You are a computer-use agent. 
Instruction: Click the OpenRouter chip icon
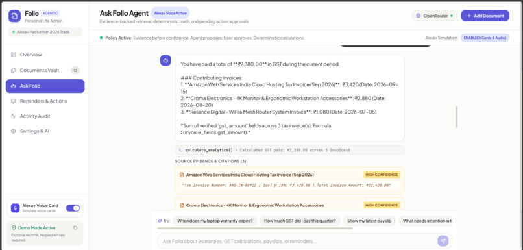[419, 16]
